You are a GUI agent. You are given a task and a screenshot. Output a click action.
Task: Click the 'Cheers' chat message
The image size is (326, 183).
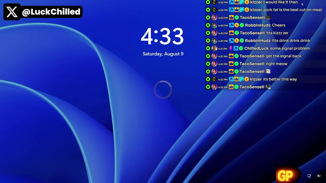click(x=279, y=25)
